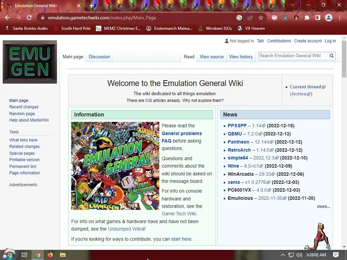Viewport: 347px width, 260px height.
Task: Open a new tab with the plus button
Action: click(91, 6)
